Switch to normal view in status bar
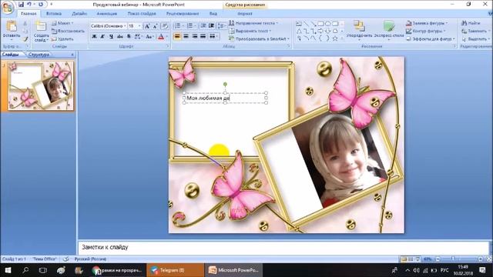This screenshot has height=277, width=493. pyautogui.click(x=404, y=259)
